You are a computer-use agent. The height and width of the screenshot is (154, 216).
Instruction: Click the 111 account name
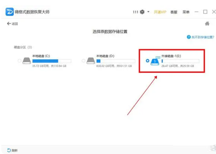click(x=135, y=12)
